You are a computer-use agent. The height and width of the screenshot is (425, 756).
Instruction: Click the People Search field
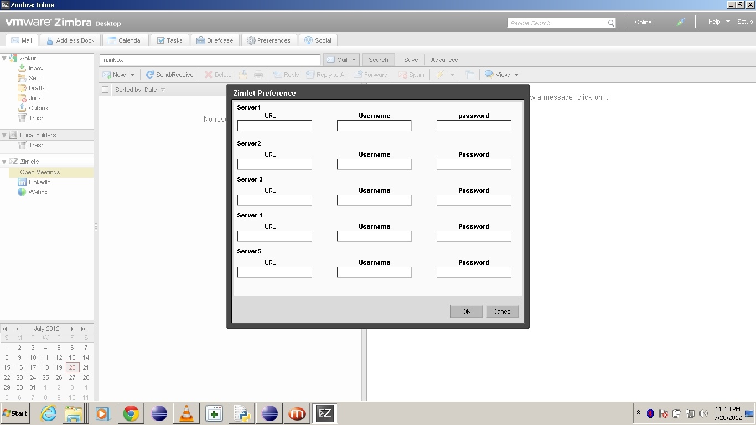(x=557, y=23)
